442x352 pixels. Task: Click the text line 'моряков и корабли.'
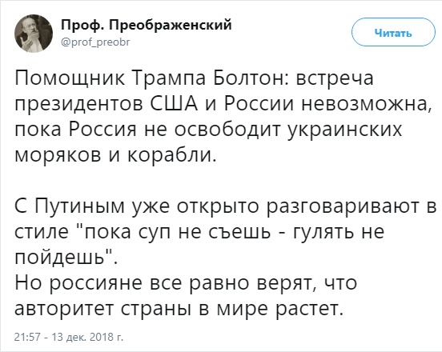(115, 155)
